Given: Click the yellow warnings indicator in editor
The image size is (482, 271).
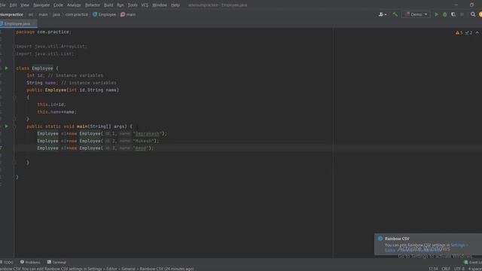Looking at the screenshot, I should click(x=459, y=32).
